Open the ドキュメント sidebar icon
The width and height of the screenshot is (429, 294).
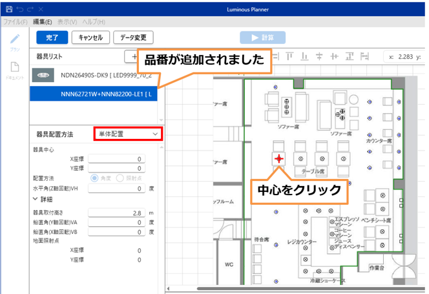[x=14, y=68]
